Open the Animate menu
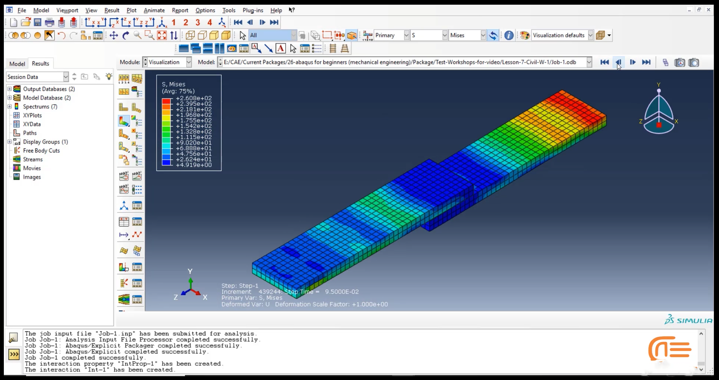 click(154, 10)
